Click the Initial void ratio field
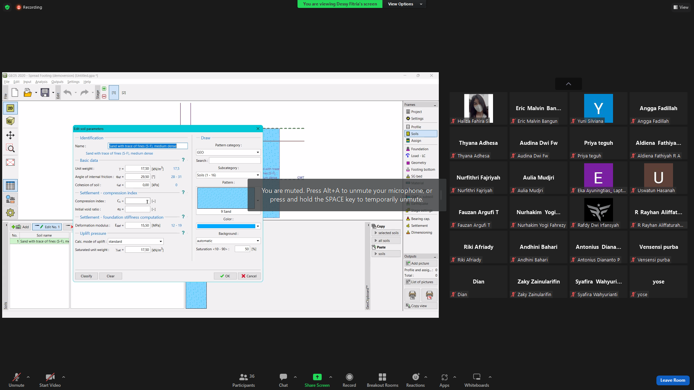This screenshot has width=694, height=390. click(137, 209)
